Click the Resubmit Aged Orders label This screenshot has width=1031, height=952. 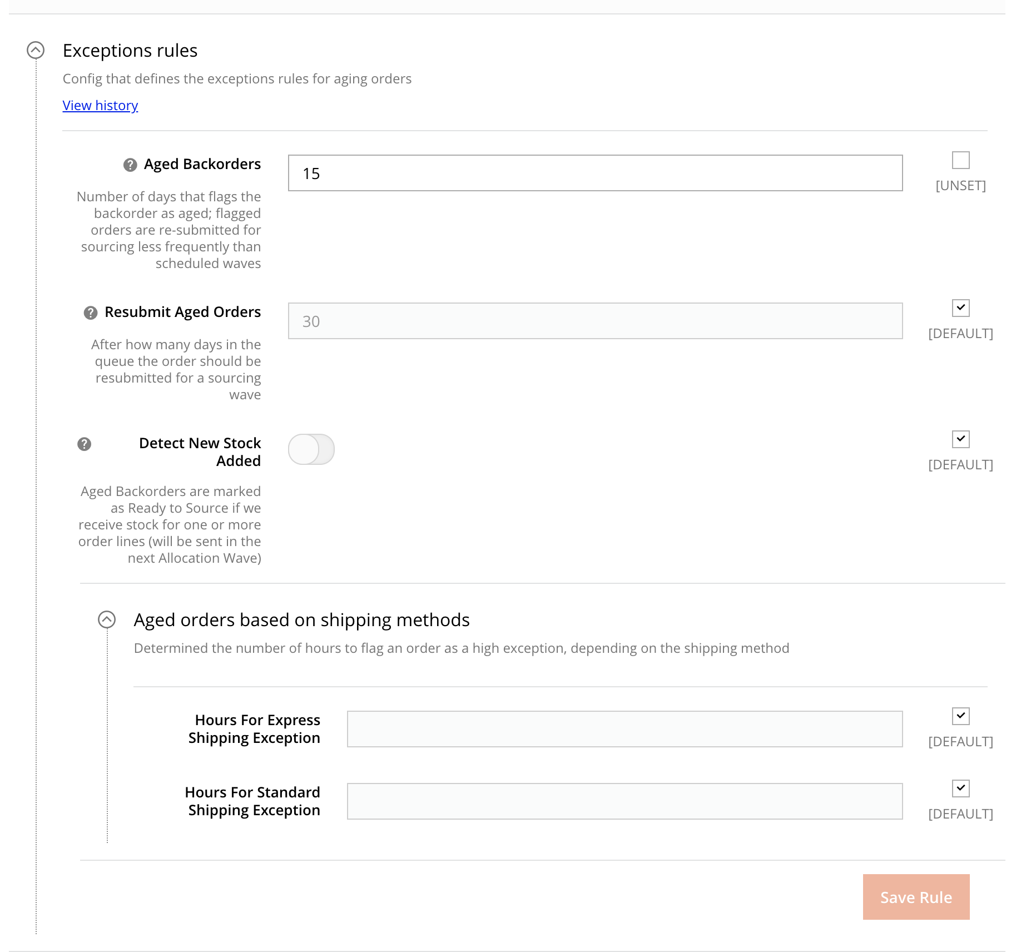[x=182, y=312]
